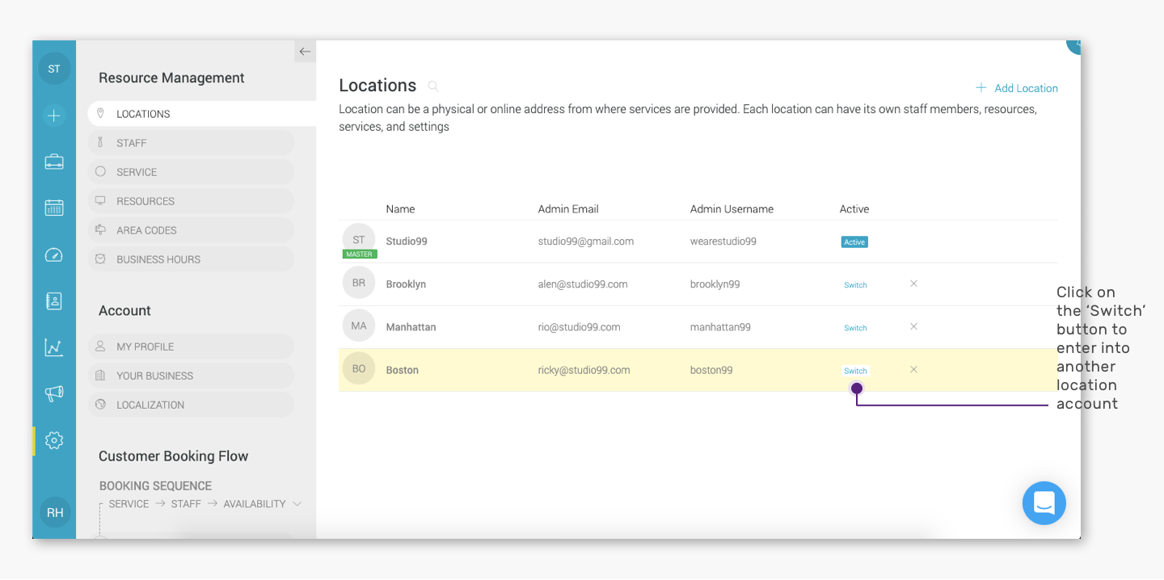Click the Boston location name
The width and height of the screenshot is (1164, 580).
click(403, 370)
